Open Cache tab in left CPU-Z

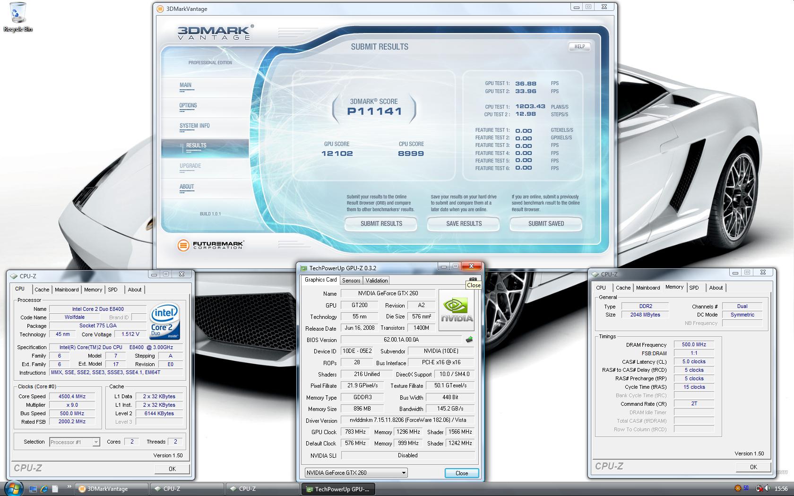(x=42, y=290)
